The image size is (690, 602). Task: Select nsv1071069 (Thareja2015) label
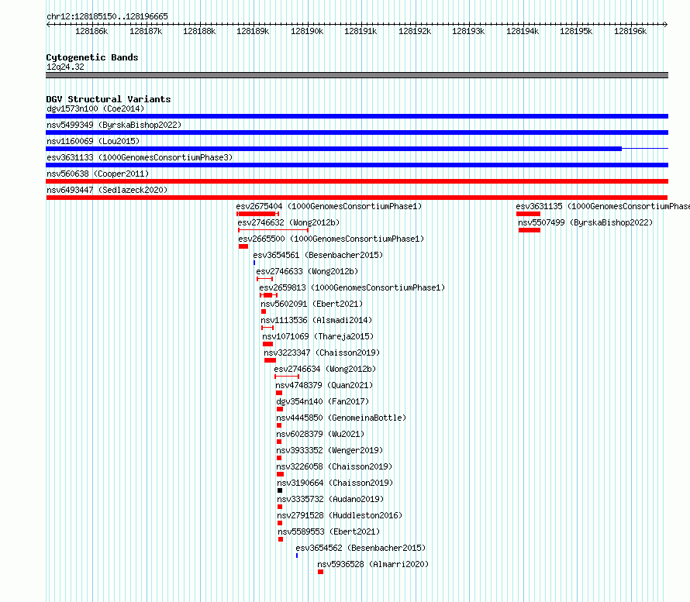coord(318,336)
